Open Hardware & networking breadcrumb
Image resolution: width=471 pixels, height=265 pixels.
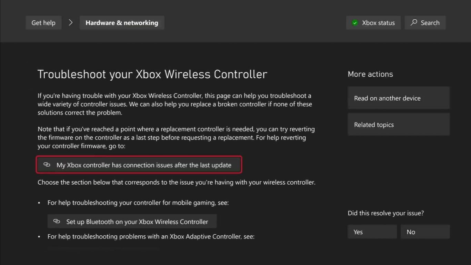122,23
